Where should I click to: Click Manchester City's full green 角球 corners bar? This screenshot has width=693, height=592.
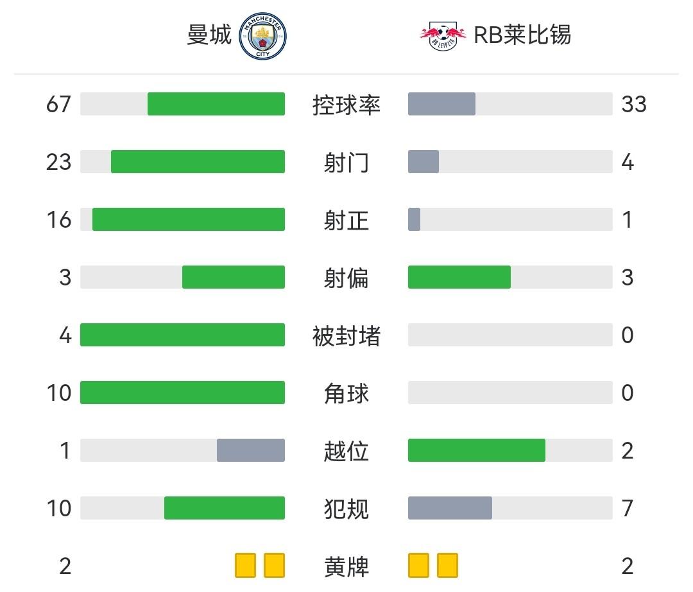182,393
